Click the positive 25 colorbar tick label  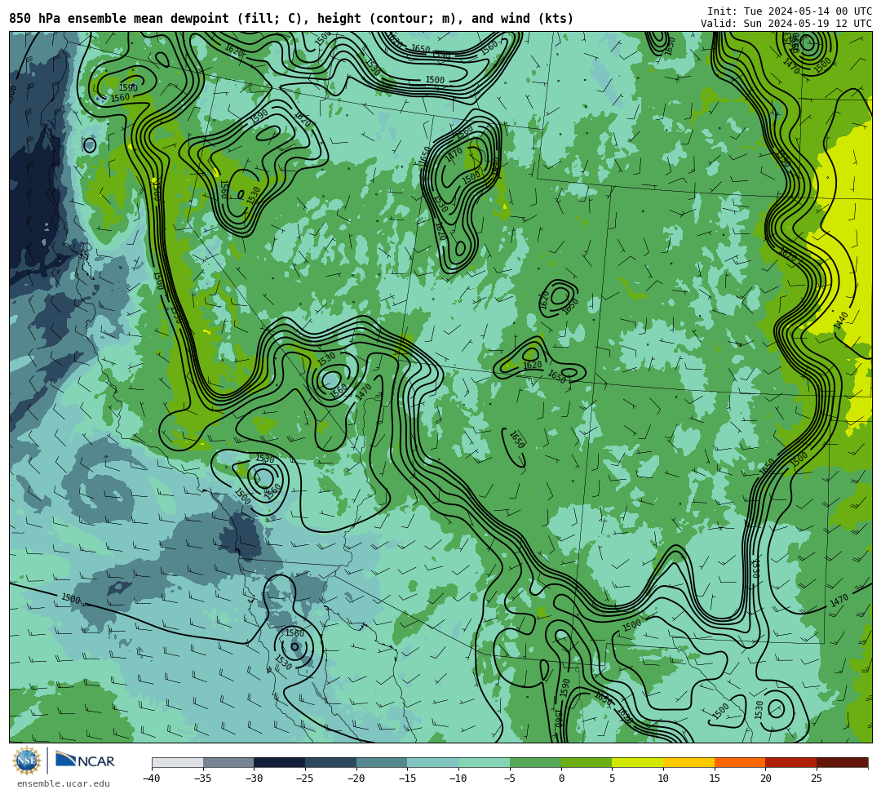[x=817, y=778]
